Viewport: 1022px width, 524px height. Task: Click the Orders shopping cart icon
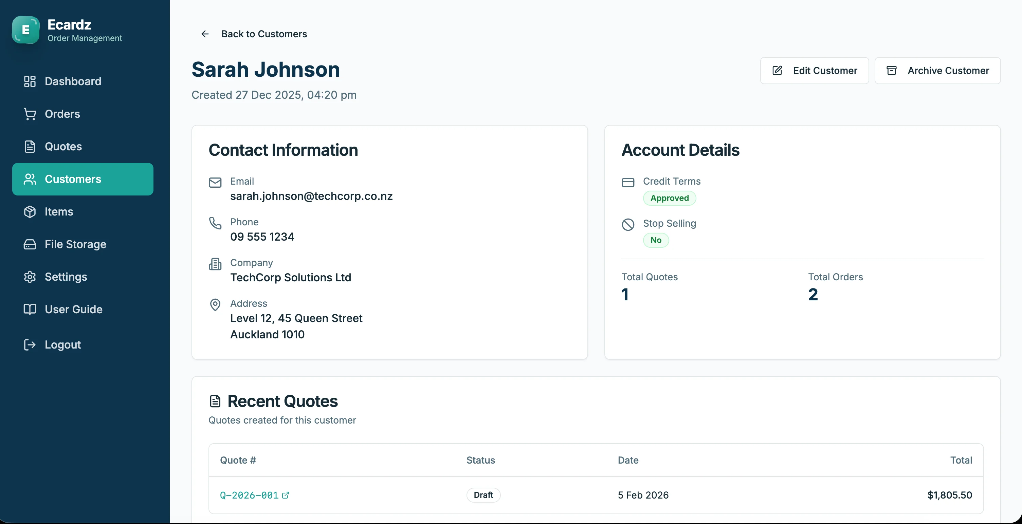pos(30,114)
